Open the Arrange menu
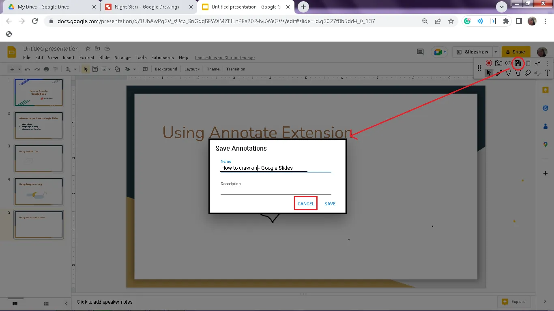Screen dimensions: 554x311 pos(122,58)
